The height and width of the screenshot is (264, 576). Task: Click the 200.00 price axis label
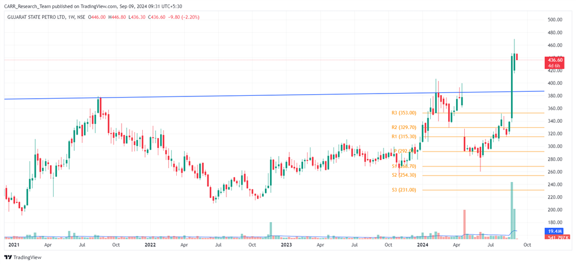(555, 210)
